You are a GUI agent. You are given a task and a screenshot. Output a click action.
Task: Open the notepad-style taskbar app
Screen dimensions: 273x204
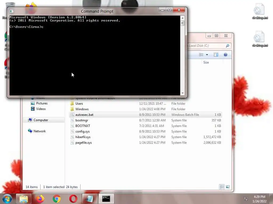[90, 199]
